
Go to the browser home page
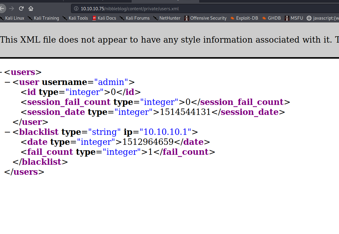[x=31, y=8]
